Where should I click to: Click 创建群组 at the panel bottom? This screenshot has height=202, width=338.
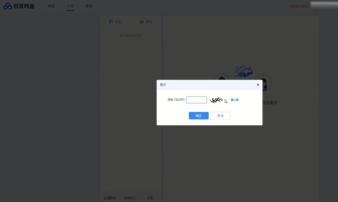pyautogui.click(x=110, y=198)
